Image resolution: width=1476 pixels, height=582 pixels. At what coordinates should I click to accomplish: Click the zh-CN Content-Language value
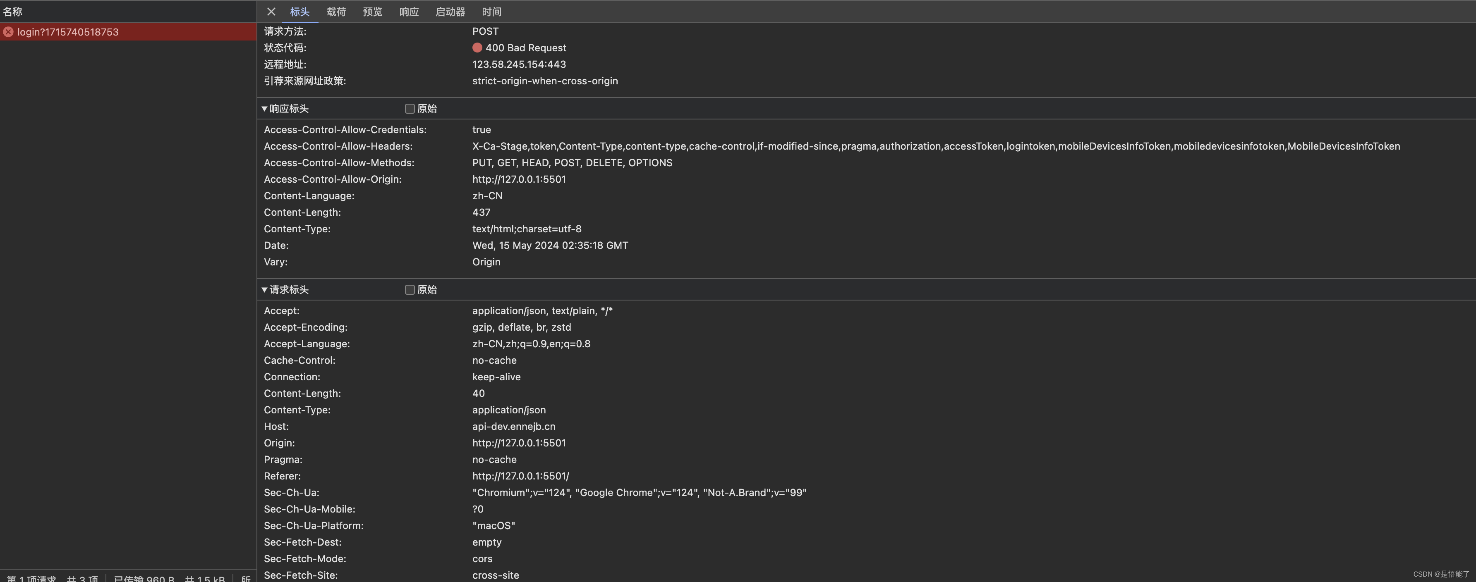tap(487, 196)
